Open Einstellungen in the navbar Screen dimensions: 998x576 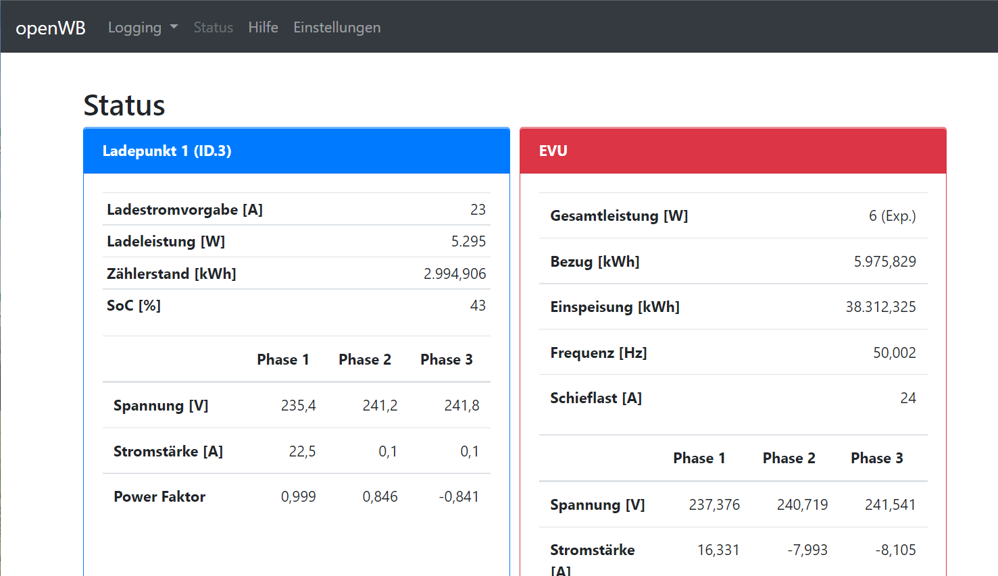pyautogui.click(x=336, y=28)
